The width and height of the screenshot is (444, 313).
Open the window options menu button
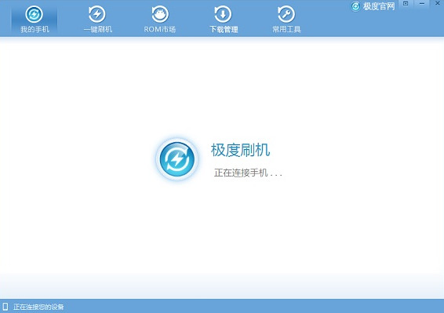pyautogui.click(x=406, y=4)
